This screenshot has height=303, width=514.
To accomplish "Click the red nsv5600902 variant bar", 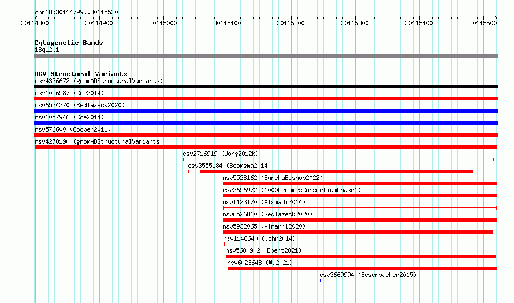I will point(361,256).
